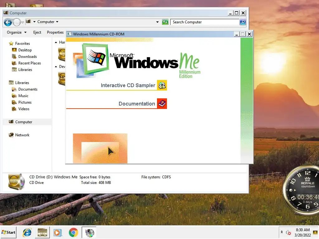Image resolution: width=319 pixels, height=239 pixels.
Task: Expand the dropdown arrow after Computer breadcrumb
Action: pyautogui.click(x=57, y=22)
